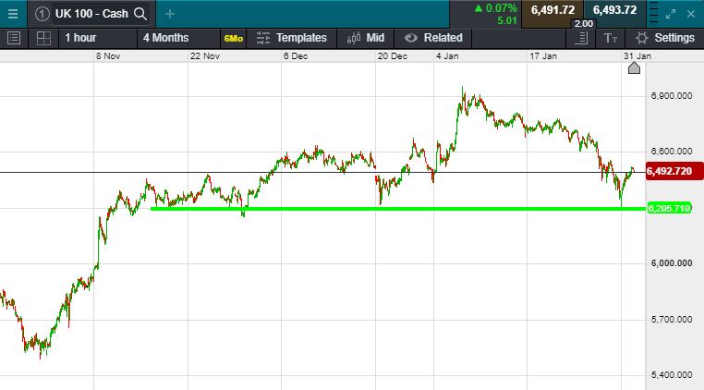
Task: Click the buy price 6,493.72 button
Action: (x=614, y=10)
